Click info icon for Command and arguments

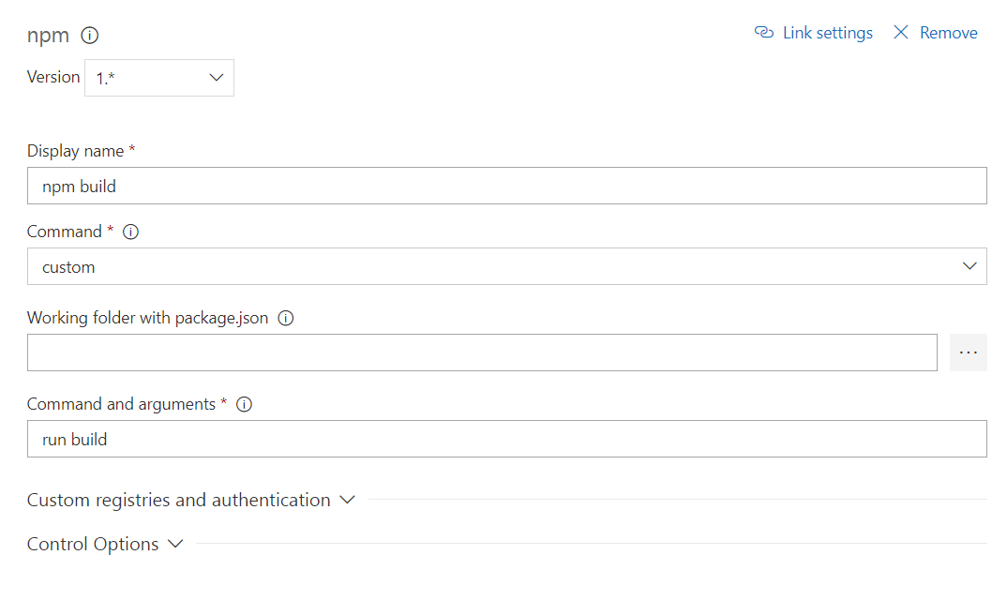coord(244,405)
